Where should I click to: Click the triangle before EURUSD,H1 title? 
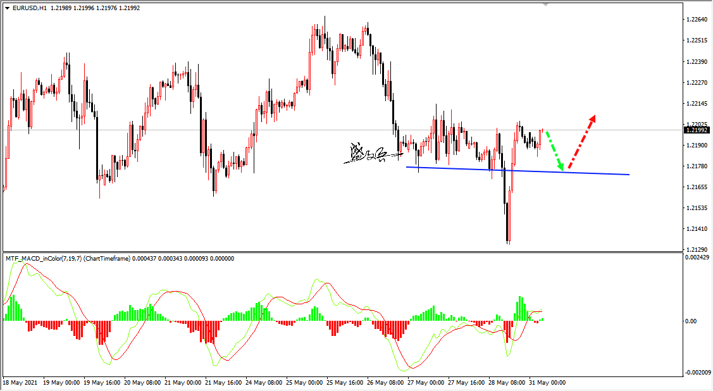pos(7,8)
